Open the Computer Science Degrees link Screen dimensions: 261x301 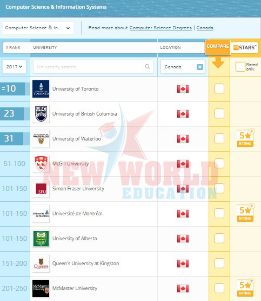(160, 28)
